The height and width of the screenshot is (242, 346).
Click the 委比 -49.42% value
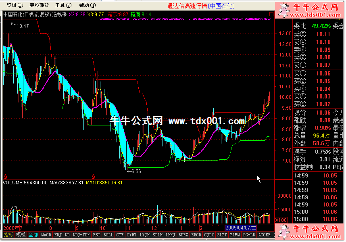click(x=321, y=26)
